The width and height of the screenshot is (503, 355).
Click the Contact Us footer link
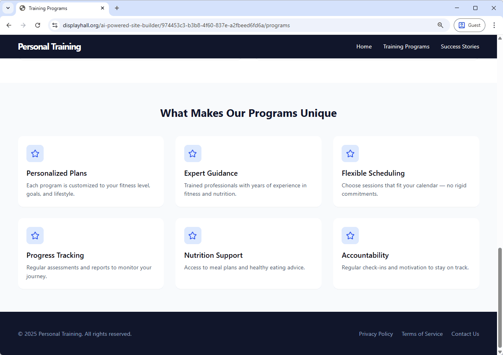(465, 334)
